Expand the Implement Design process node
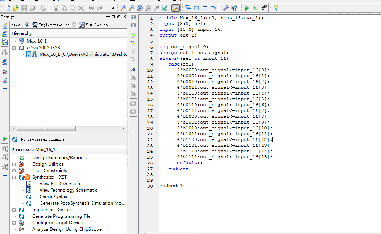The width and height of the screenshot is (381, 234). click(14, 210)
